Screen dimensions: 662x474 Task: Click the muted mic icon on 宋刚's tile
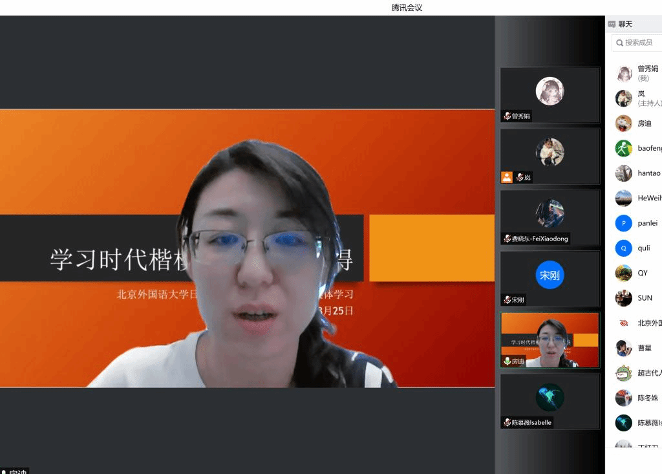coord(507,300)
